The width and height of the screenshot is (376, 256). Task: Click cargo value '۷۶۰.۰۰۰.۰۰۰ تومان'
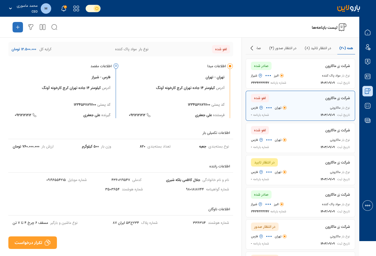(26, 146)
